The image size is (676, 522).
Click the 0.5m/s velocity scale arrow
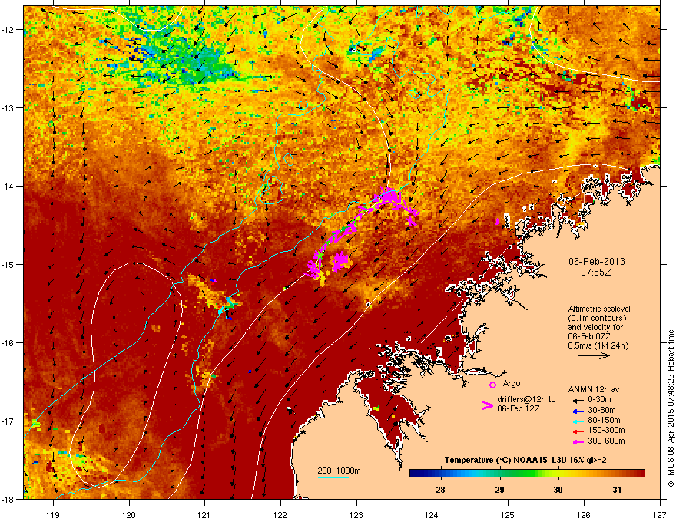[594, 355]
